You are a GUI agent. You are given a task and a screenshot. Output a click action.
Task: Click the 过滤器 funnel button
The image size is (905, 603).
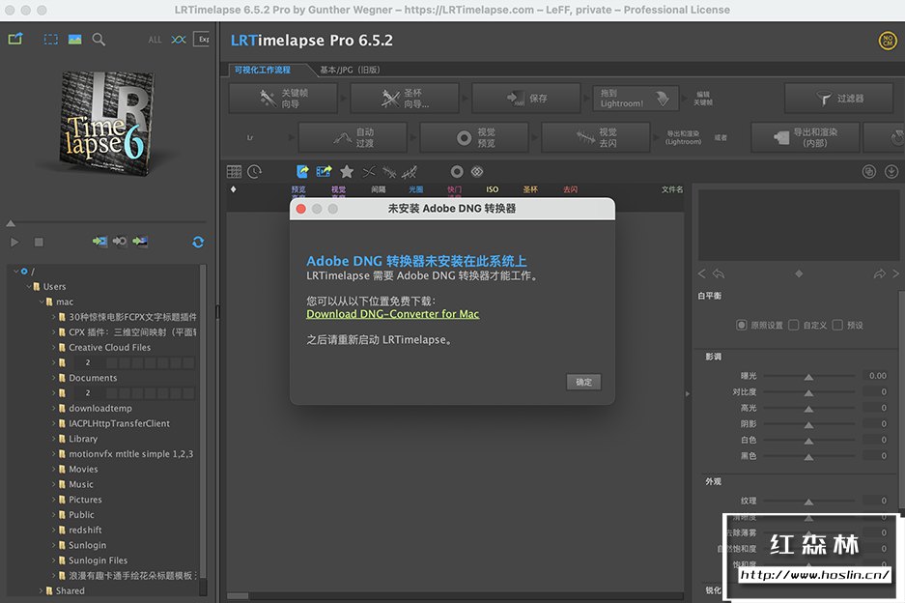click(x=838, y=99)
